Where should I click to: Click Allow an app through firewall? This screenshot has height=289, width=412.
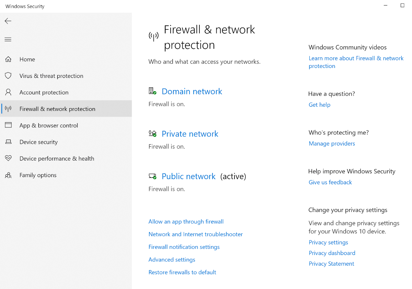point(186,222)
